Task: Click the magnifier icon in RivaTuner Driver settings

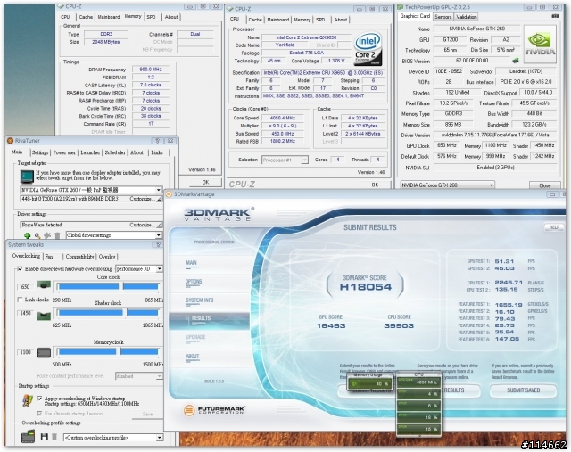Action: point(37,236)
